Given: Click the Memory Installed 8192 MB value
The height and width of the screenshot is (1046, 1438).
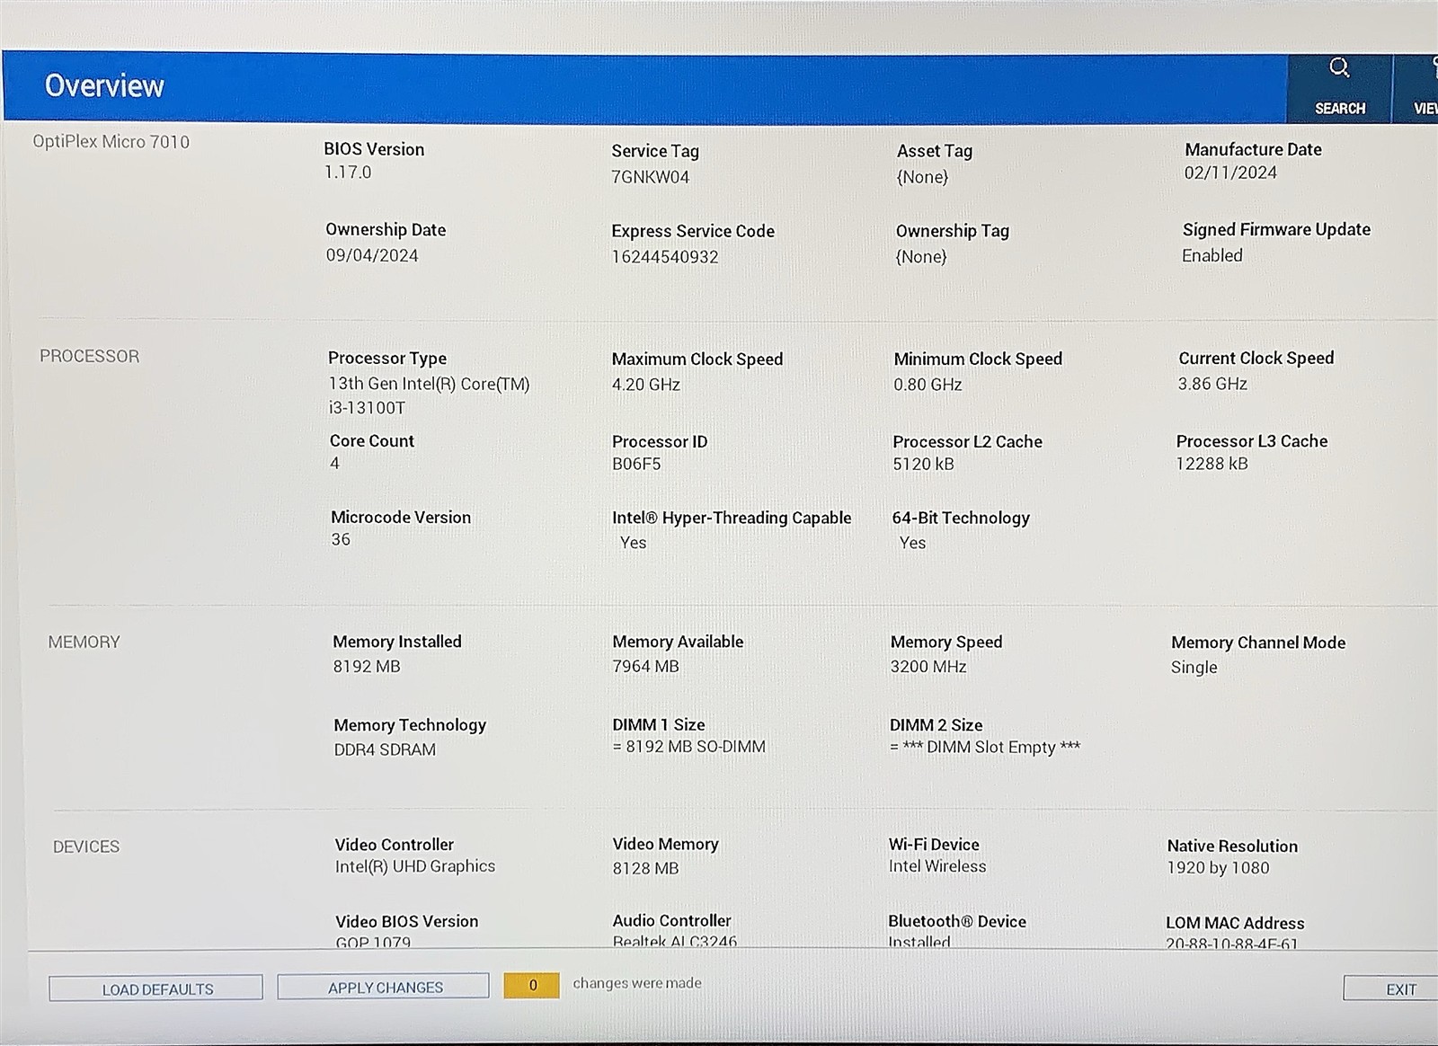Looking at the screenshot, I should point(366,667).
